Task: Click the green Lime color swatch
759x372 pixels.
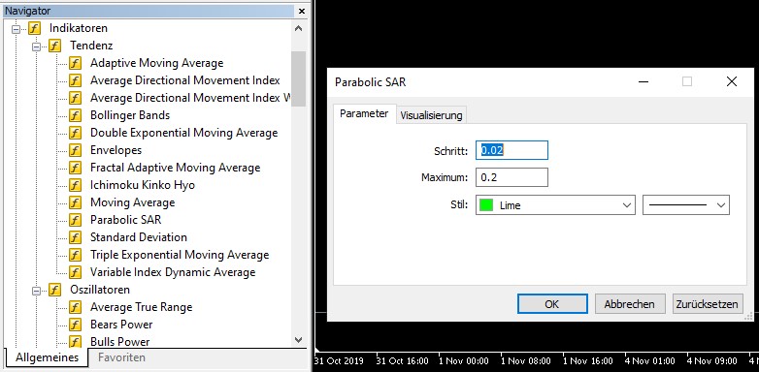Action: [486, 205]
